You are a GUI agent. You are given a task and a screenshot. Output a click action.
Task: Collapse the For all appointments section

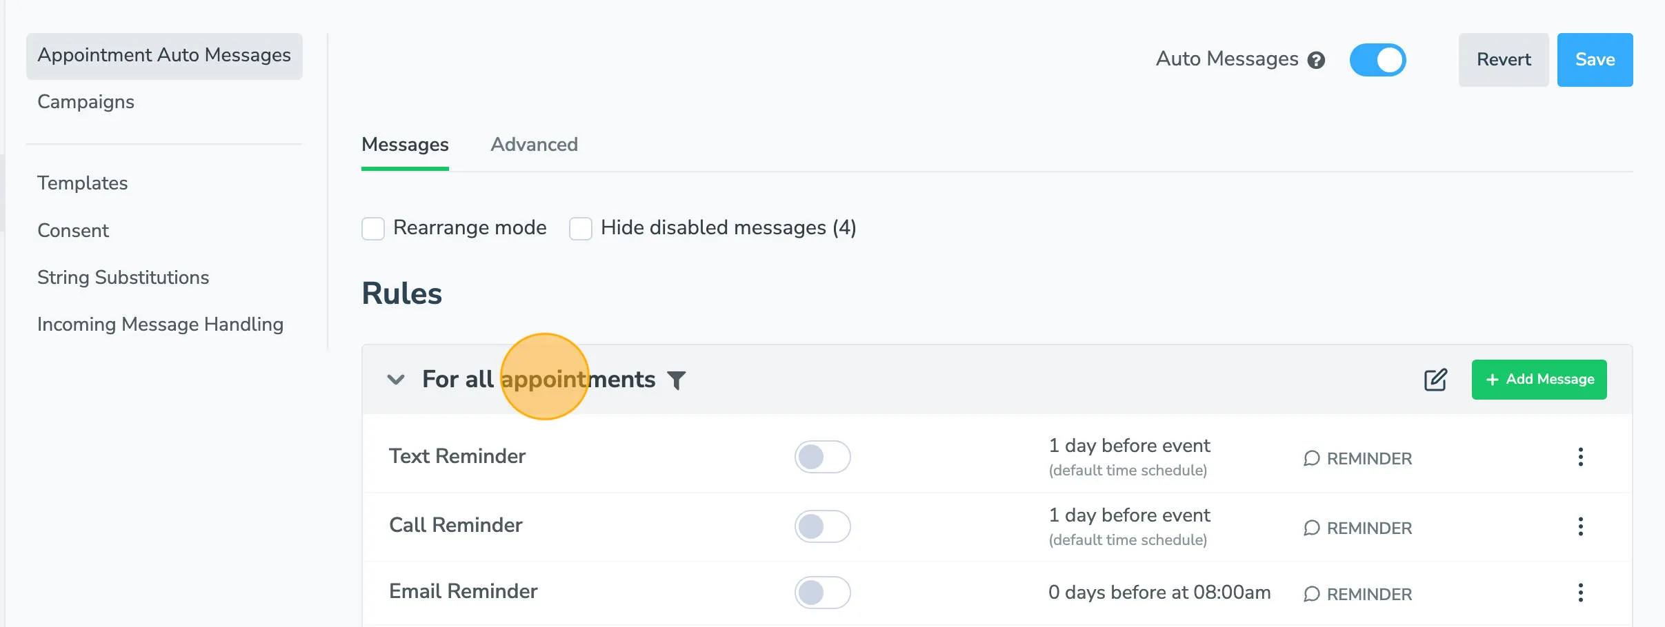[x=395, y=380]
